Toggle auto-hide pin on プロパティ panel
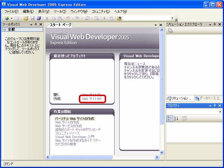 coord(215,106)
